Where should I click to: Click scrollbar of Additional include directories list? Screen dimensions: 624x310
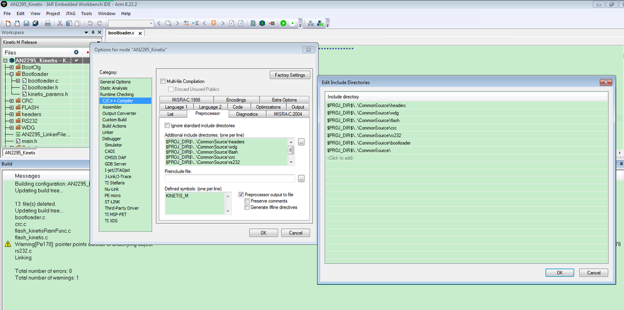coord(291,151)
